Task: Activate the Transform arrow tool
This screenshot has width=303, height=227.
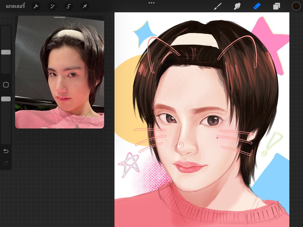Action: 85,6
